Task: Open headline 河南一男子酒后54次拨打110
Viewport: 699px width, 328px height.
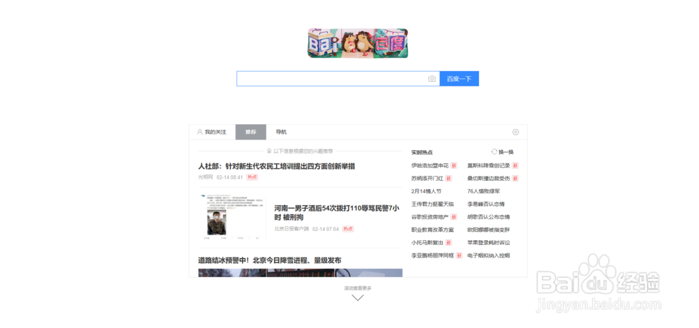Action: pyautogui.click(x=337, y=213)
